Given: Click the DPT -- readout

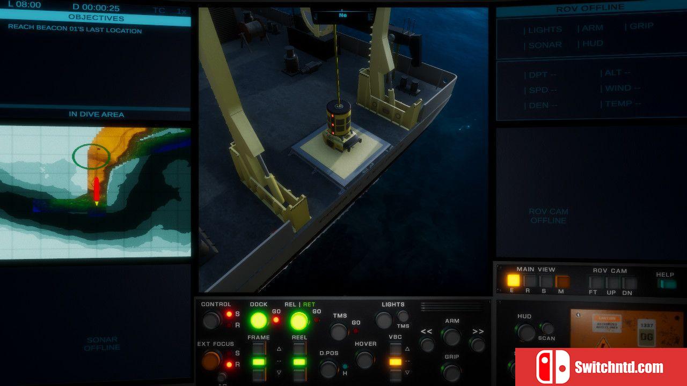Looking at the screenshot, I should (540, 75).
